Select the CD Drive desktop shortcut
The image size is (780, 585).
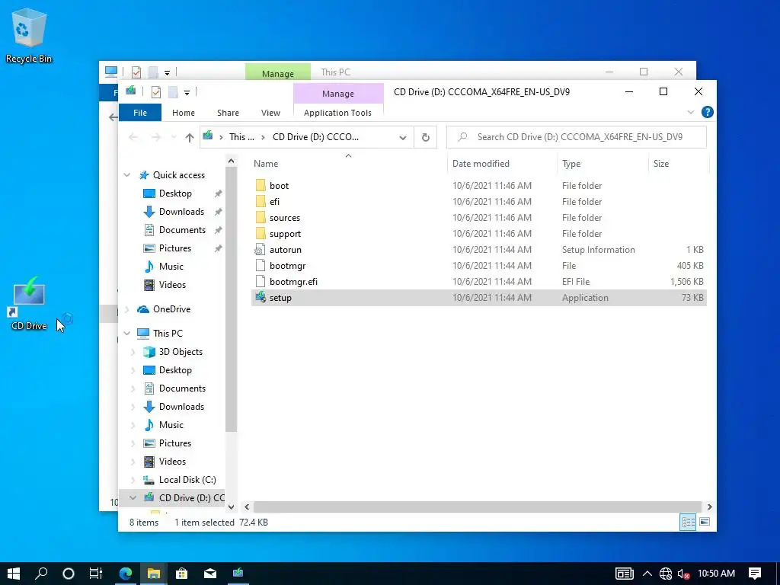[28, 304]
